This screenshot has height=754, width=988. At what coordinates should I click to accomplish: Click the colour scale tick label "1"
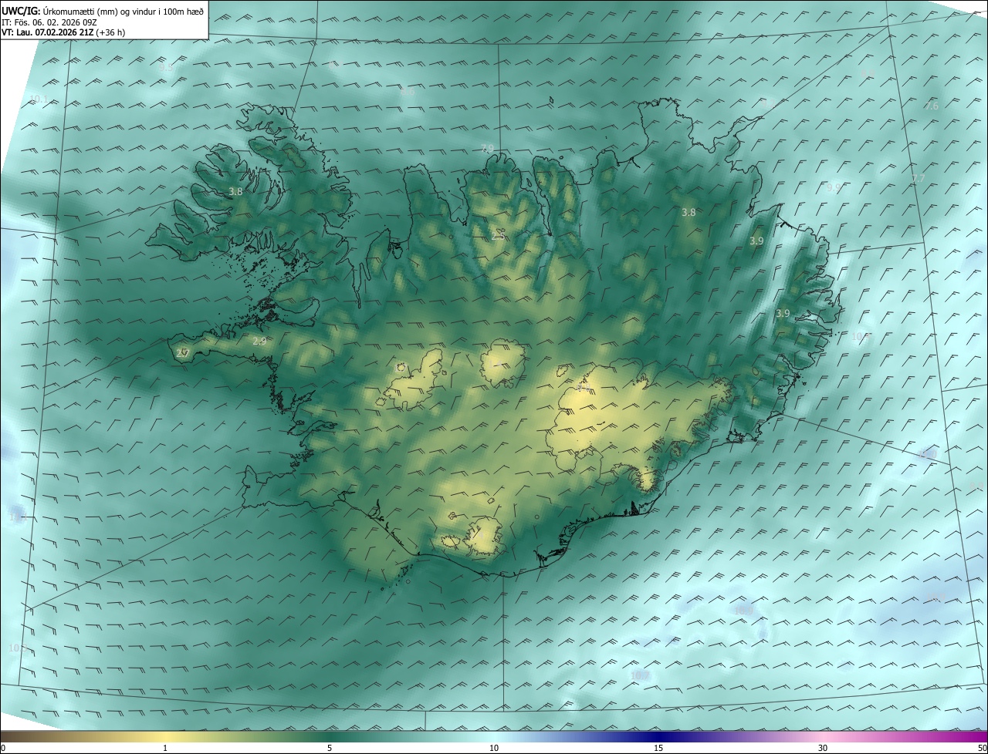coord(165,748)
